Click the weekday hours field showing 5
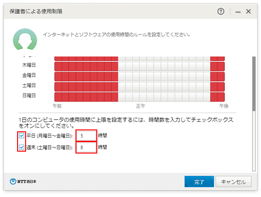The height and width of the screenshot is (197, 261). click(86, 136)
